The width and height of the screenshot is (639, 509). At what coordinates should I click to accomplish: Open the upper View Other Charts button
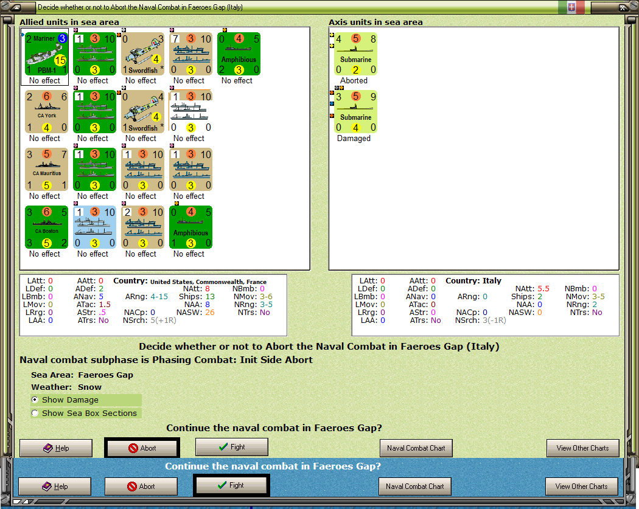pyautogui.click(x=582, y=448)
